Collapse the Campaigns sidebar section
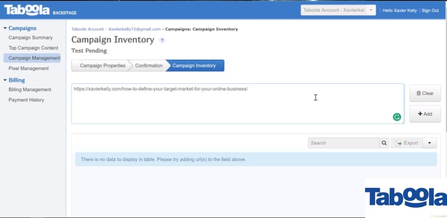The image size is (447, 218). [5, 28]
